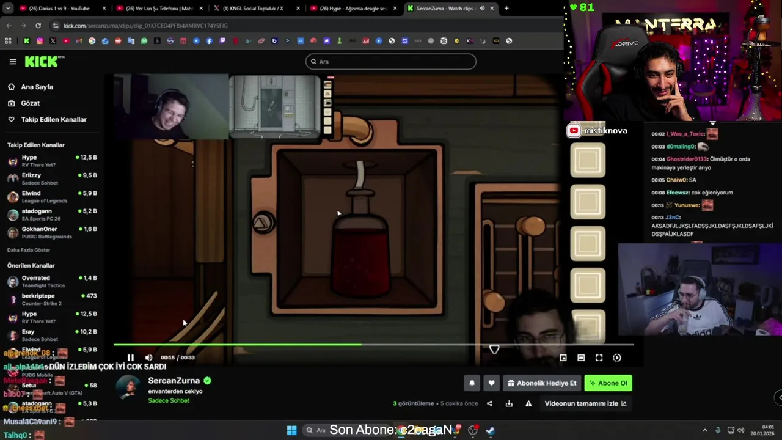Open Steam from the taskbar
This screenshot has width=782, height=440.
click(490, 430)
